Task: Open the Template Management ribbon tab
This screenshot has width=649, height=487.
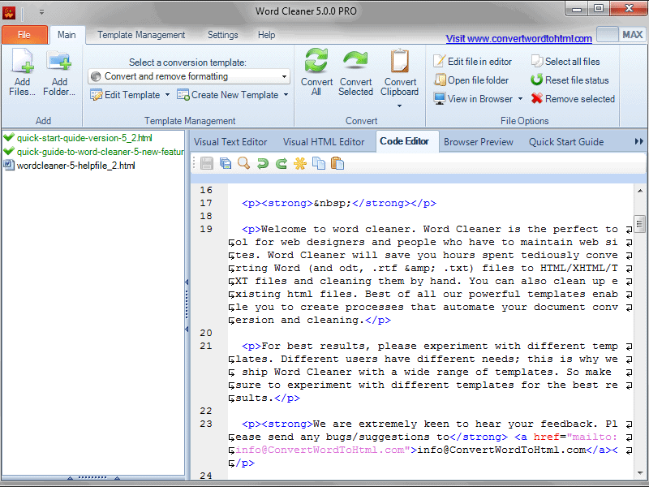Action: (141, 35)
